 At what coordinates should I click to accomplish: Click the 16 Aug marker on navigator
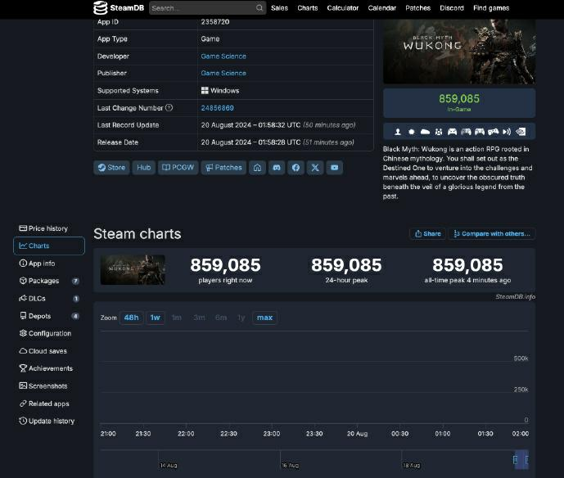(x=290, y=466)
